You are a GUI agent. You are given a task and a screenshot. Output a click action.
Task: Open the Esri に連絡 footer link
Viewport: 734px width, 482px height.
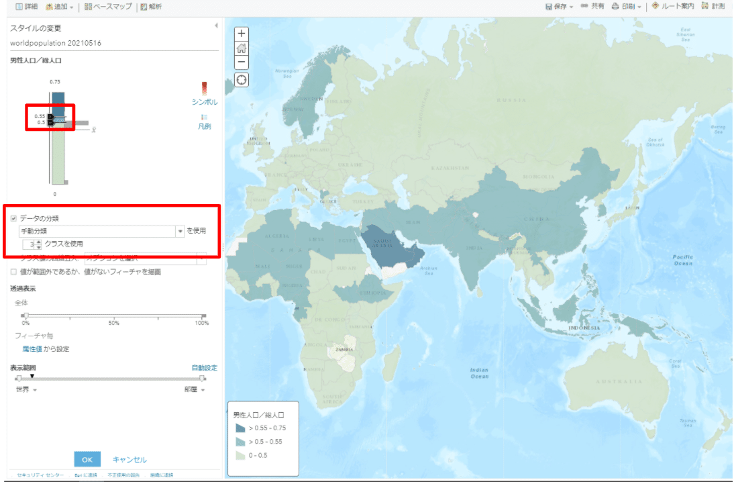[86, 475]
